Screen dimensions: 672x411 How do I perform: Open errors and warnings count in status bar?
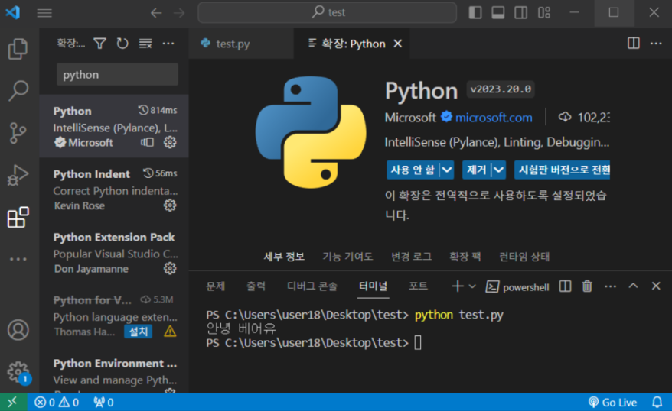[57, 402]
